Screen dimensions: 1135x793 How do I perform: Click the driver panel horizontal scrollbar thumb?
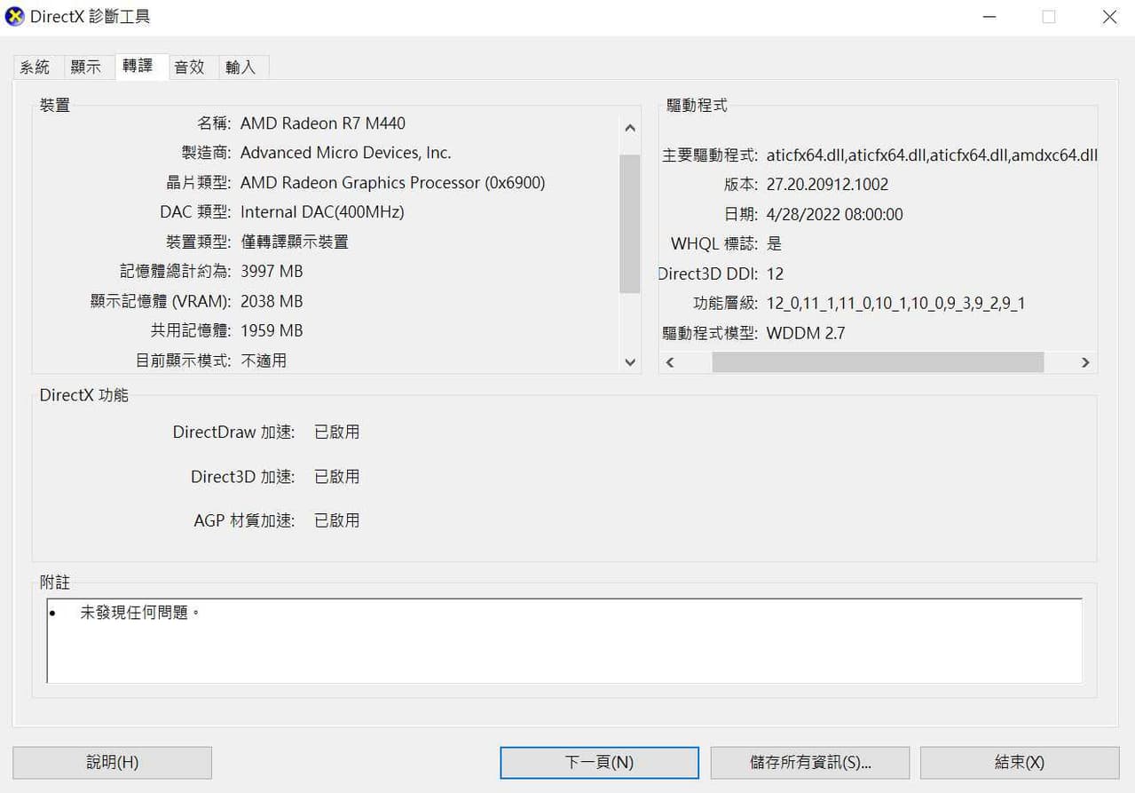point(878,362)
